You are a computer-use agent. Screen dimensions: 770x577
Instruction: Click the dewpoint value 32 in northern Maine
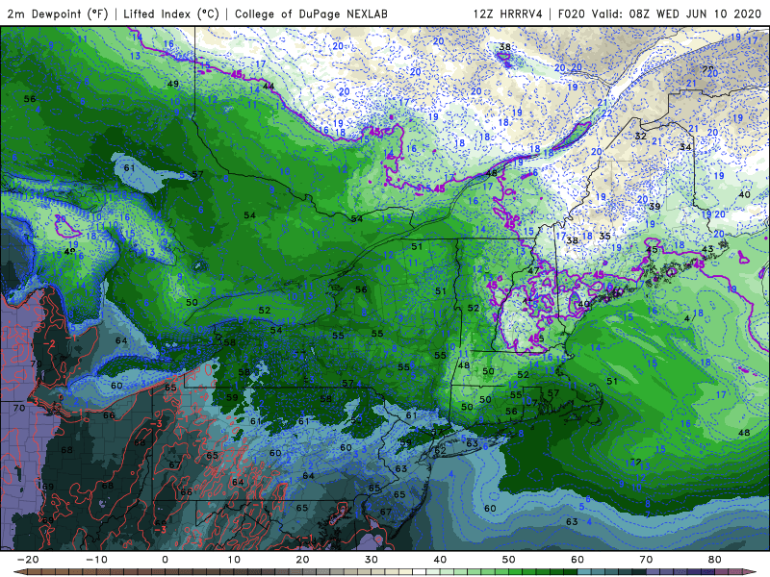coord(640,136)
